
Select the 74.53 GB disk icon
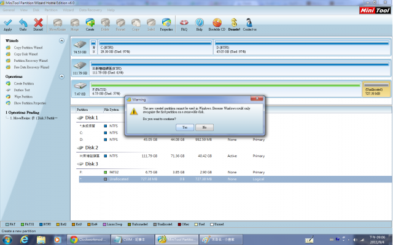tap(80, 45)
